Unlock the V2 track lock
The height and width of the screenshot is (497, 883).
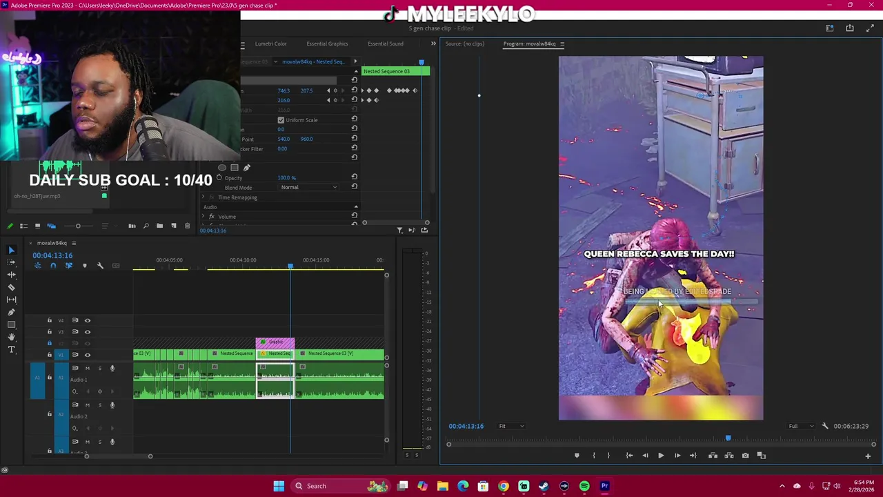click(x=49, y=343)
